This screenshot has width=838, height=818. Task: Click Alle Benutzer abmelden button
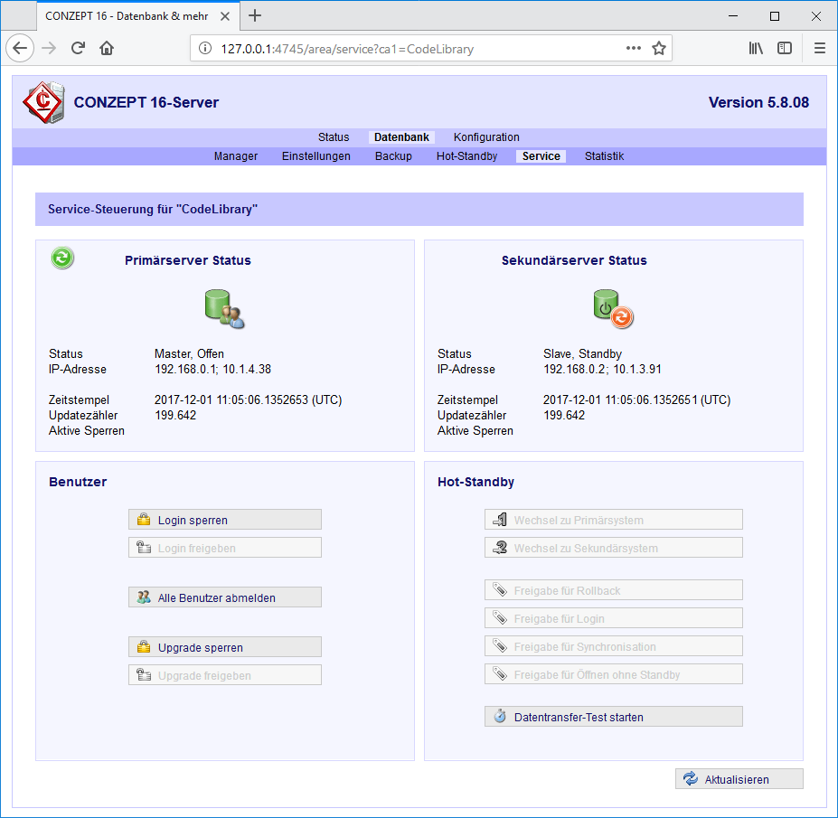(225, 597)
